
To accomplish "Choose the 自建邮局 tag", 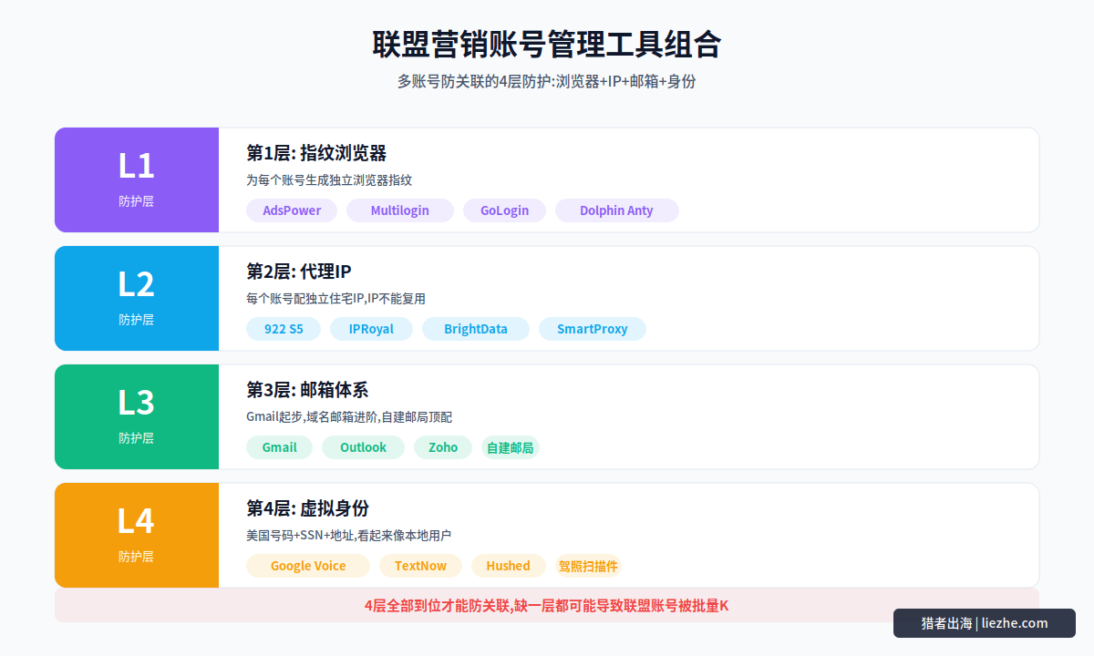I will (510, 447).
